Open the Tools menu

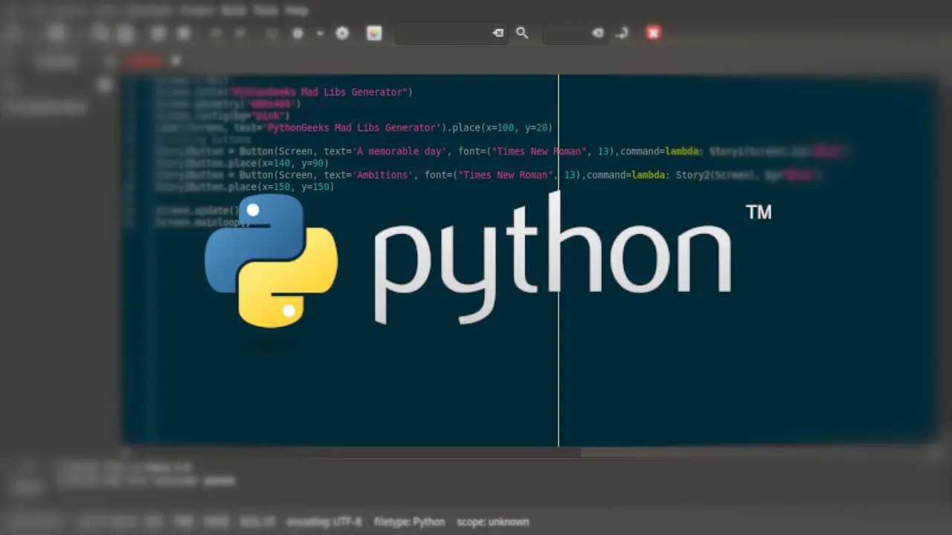coord(266,10)
